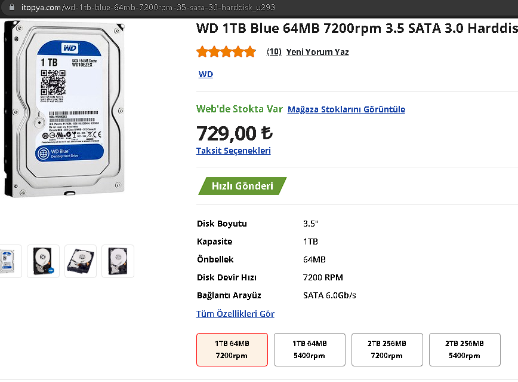Select the 1TB 64MB 5400rpm variant
The height and width of the screenshot is (382, 518).
[310, 350]
